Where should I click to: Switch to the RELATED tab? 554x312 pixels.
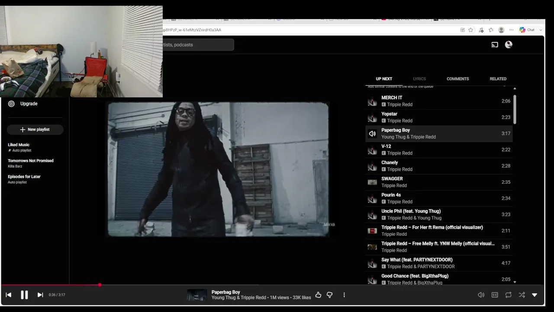[498, 79]
